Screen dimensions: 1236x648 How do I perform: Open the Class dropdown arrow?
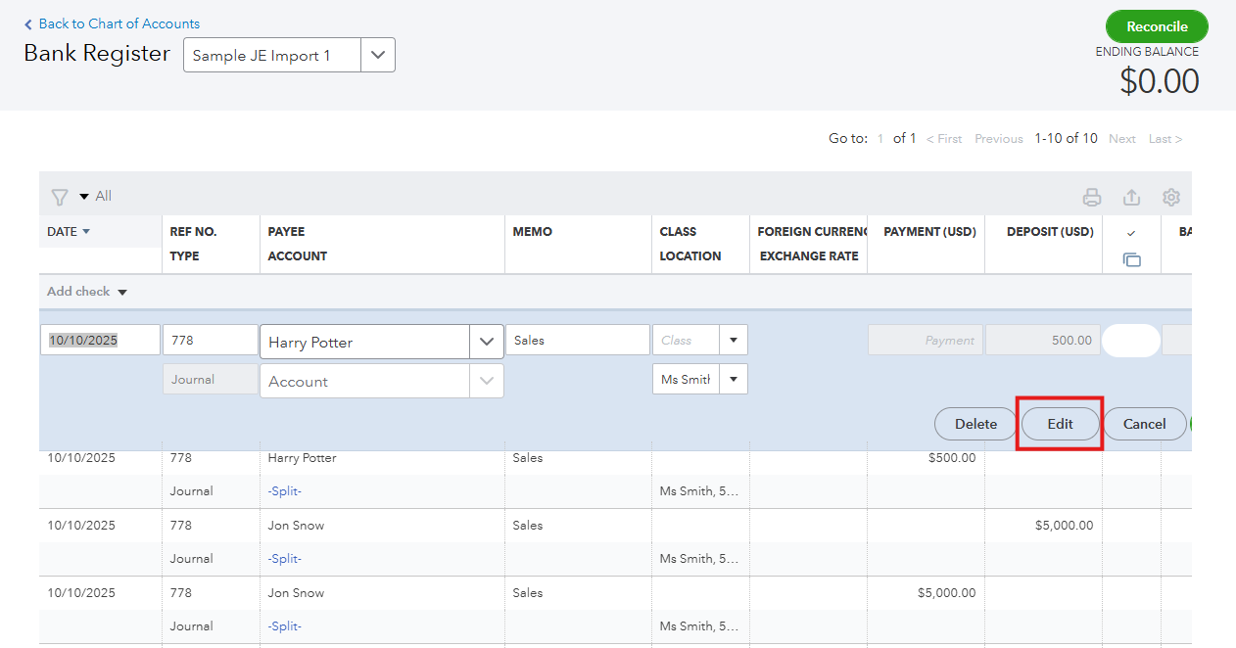[x=734, y=341]
